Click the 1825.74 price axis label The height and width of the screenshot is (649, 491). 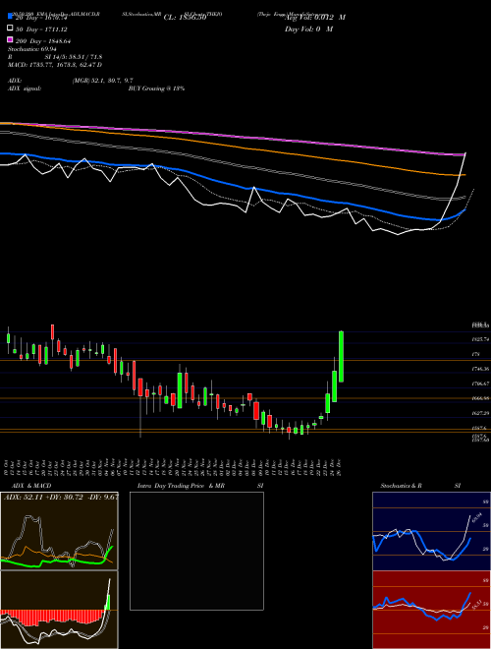481,339
